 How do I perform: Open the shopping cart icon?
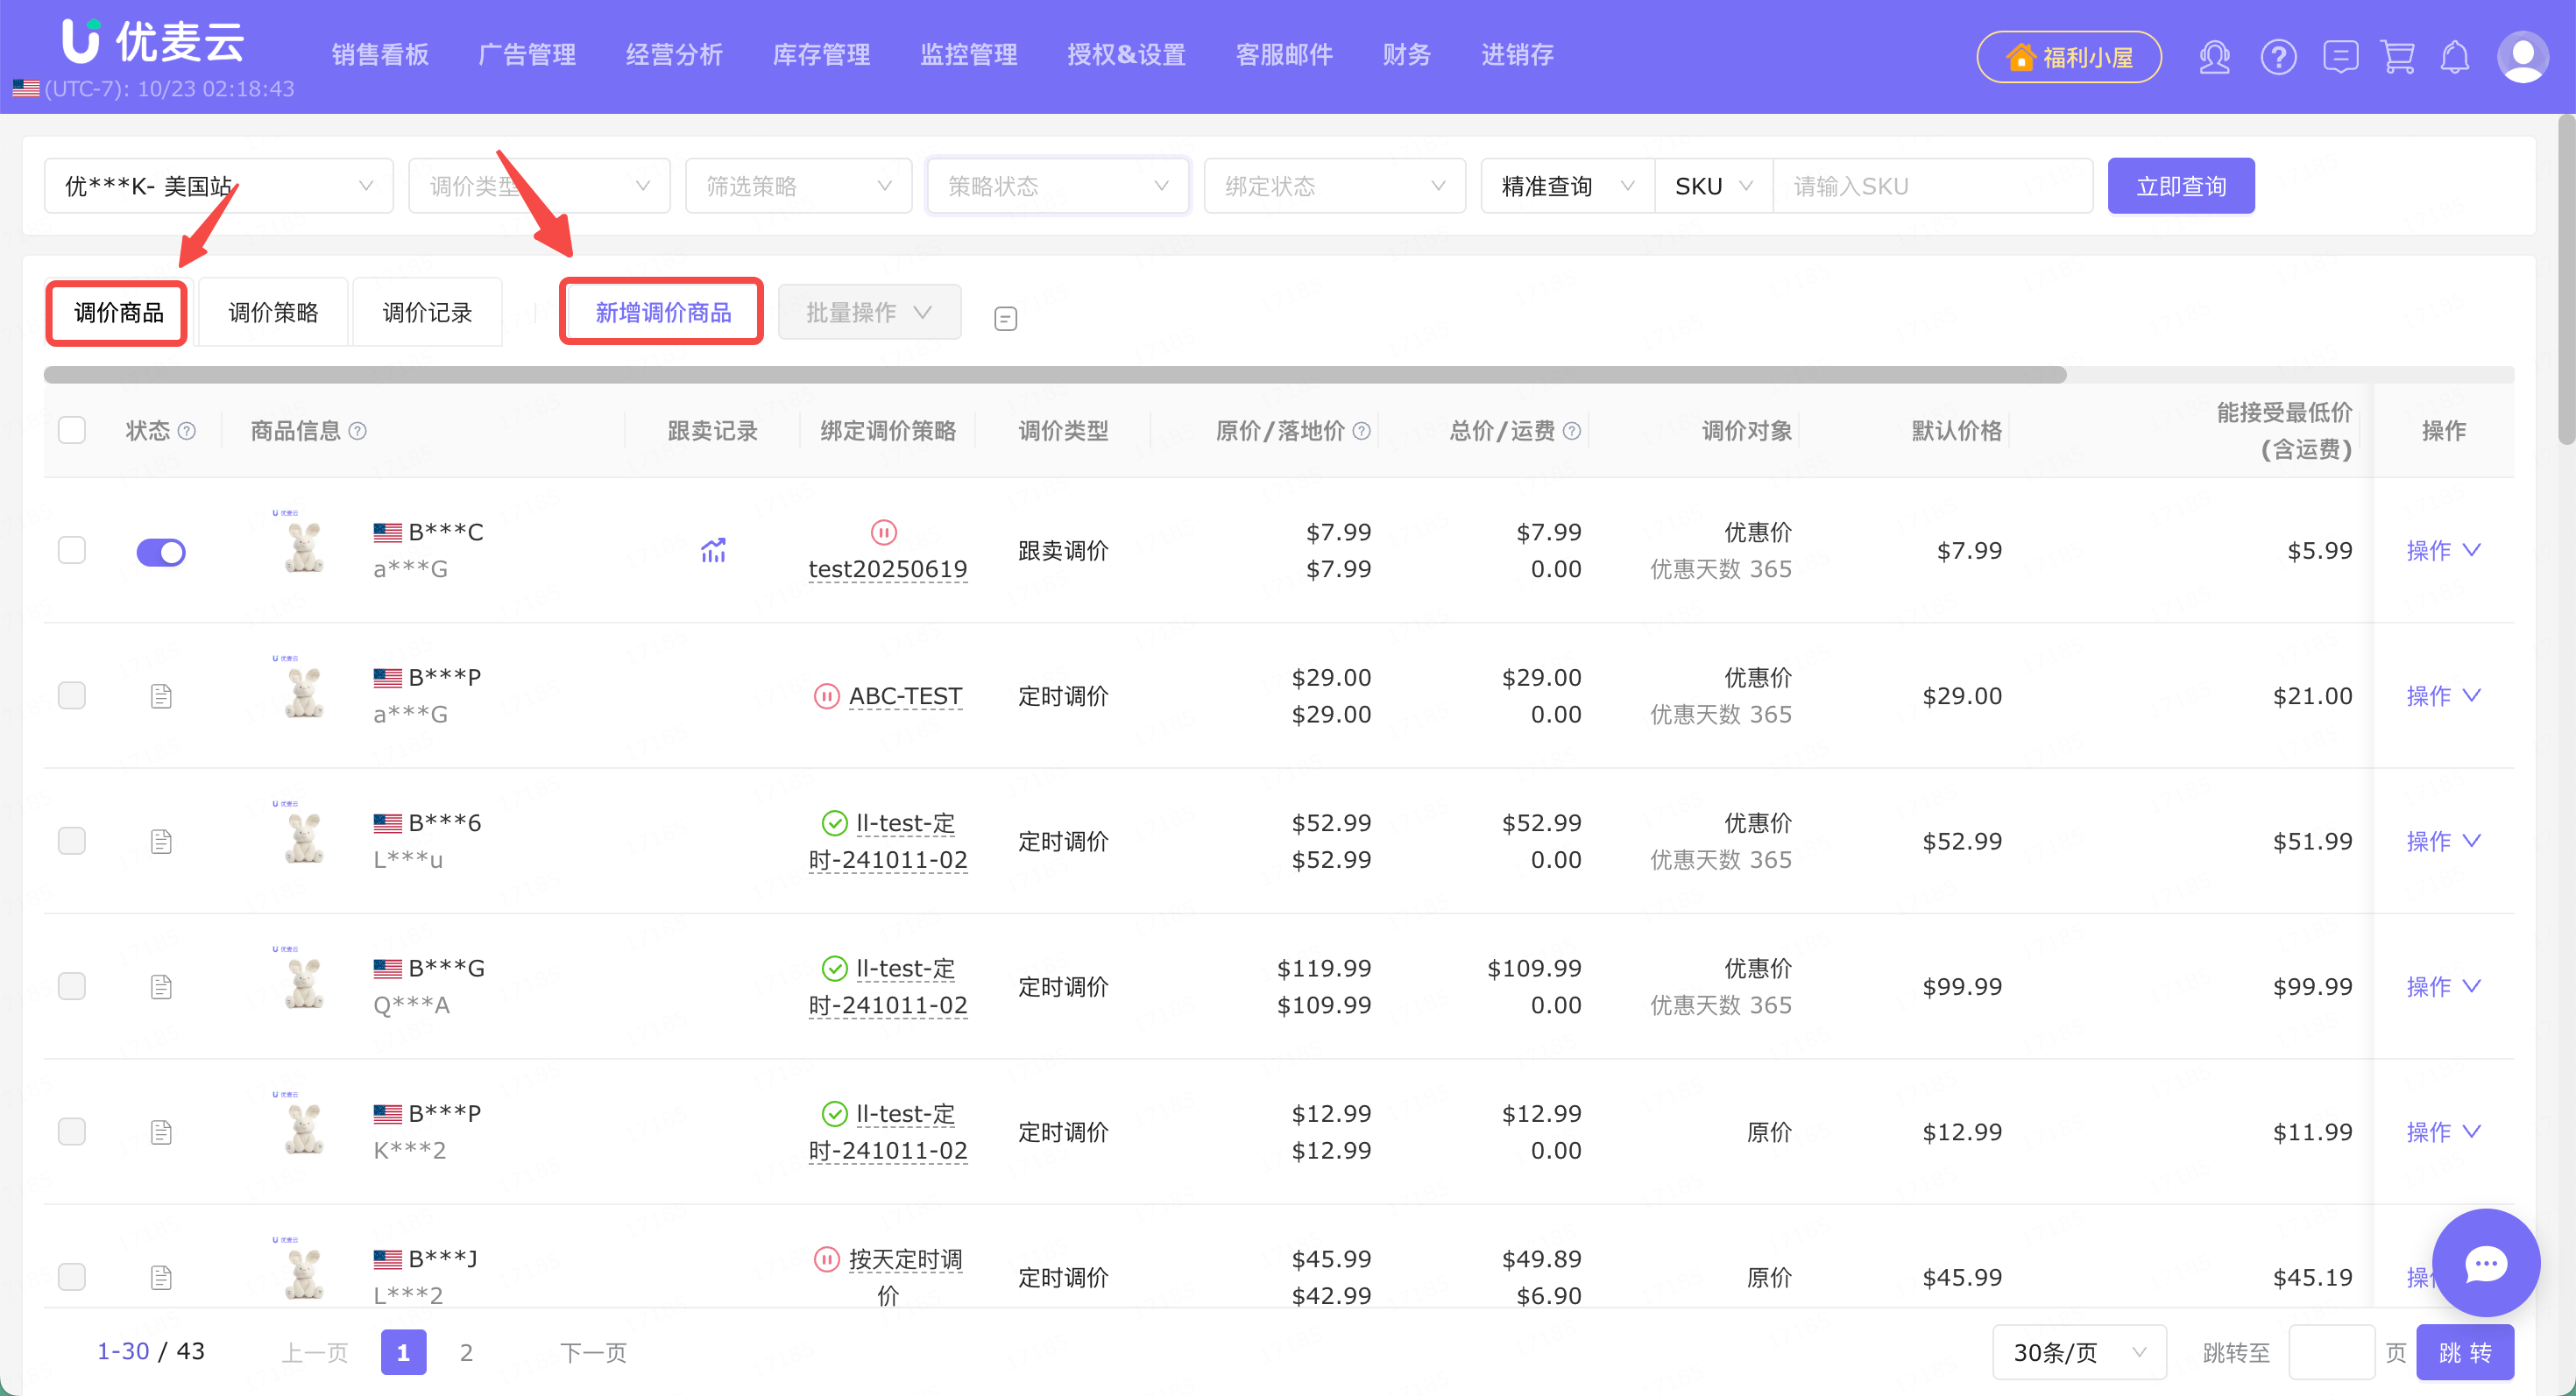pyautogui.click(x=2398, y=57)
